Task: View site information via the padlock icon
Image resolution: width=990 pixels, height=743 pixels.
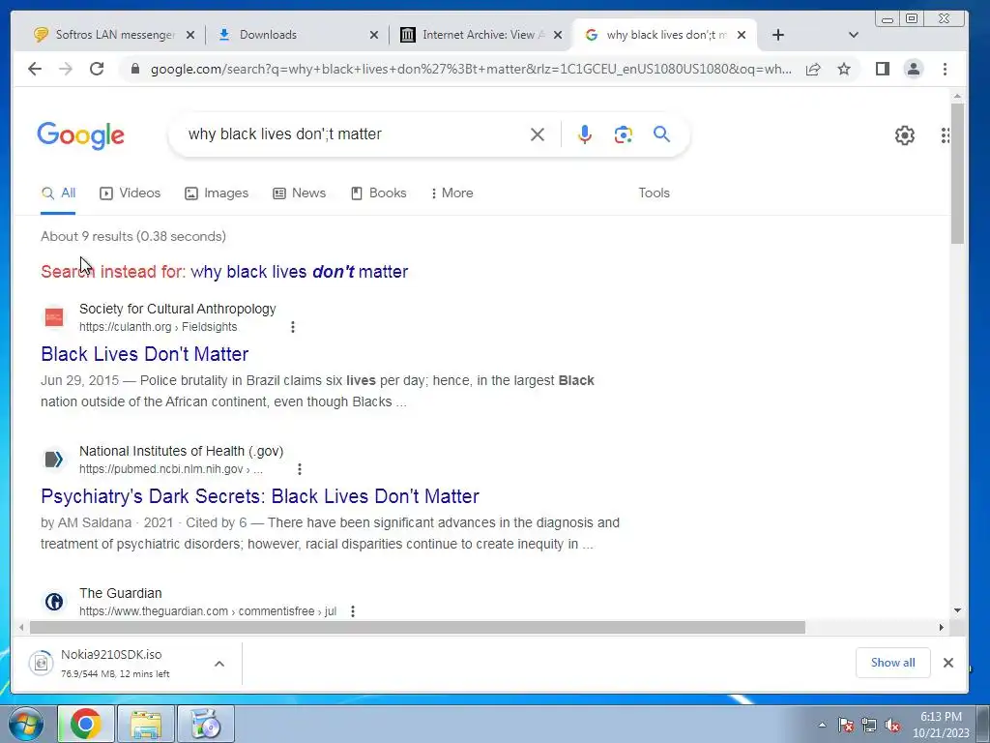Action: click(x=135, y=69)
